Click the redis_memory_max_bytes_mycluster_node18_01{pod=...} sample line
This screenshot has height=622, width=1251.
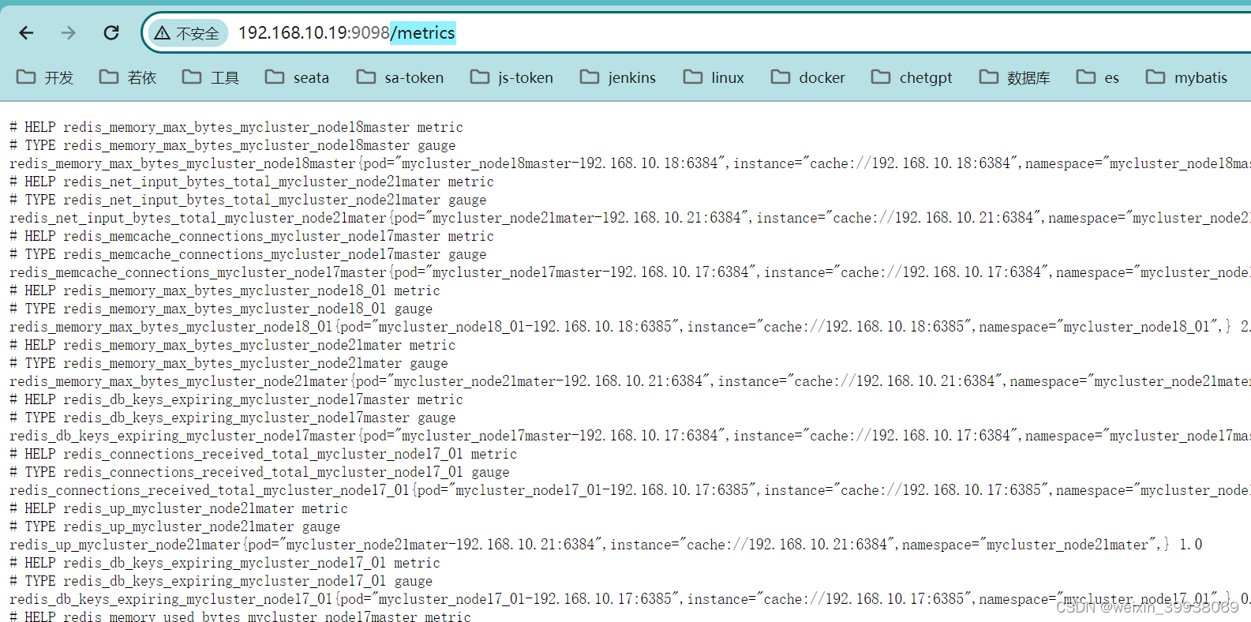630,327
